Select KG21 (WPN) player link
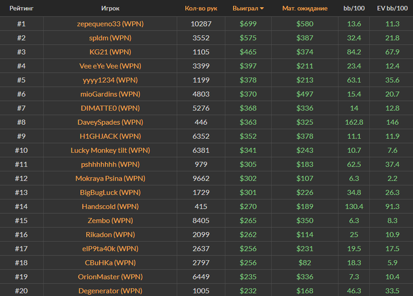This screenshot has width=413, height=296. coord(110,52)
